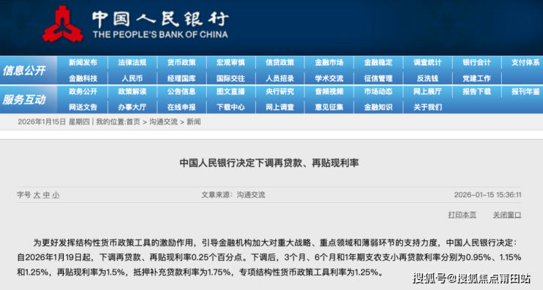
Task: Click the People's Bank of China red logo
Action: tap(62, 24)
